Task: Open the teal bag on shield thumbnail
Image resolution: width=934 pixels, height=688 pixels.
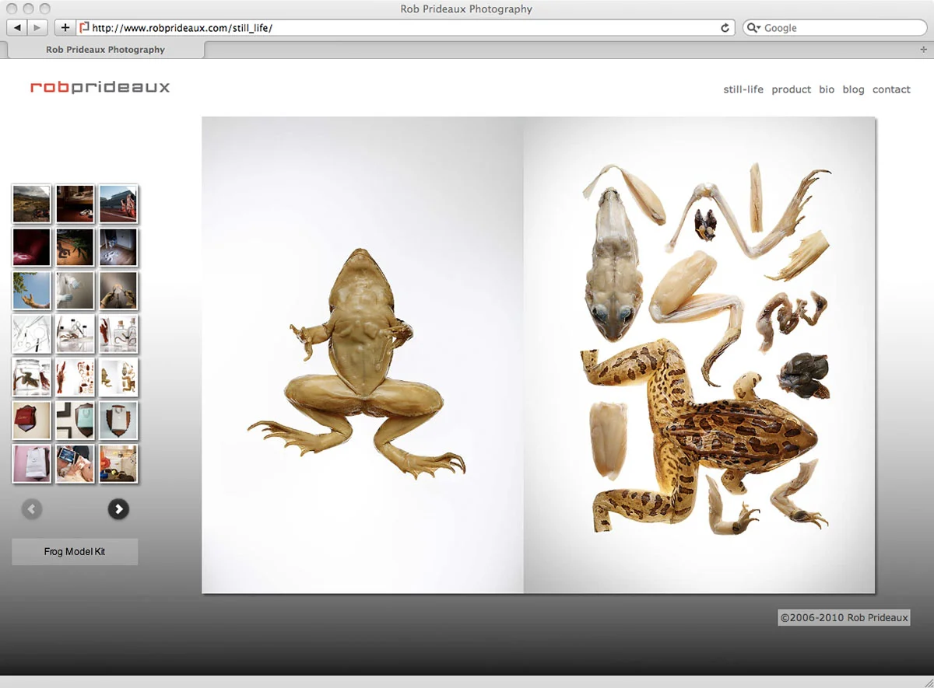Action: pyautogui.click(x=75, y=421)
